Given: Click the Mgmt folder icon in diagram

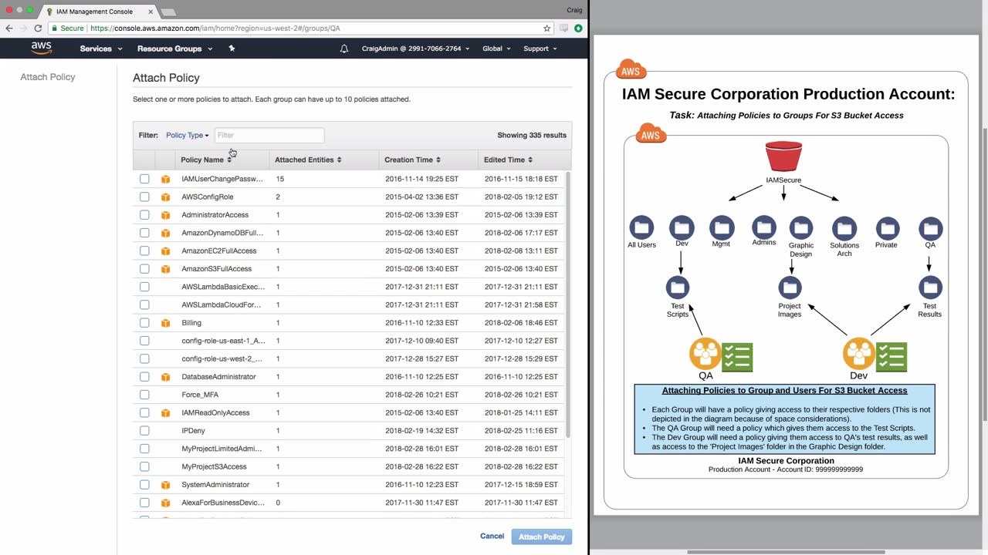Looking at the screenshot, I should pos(722,227).
